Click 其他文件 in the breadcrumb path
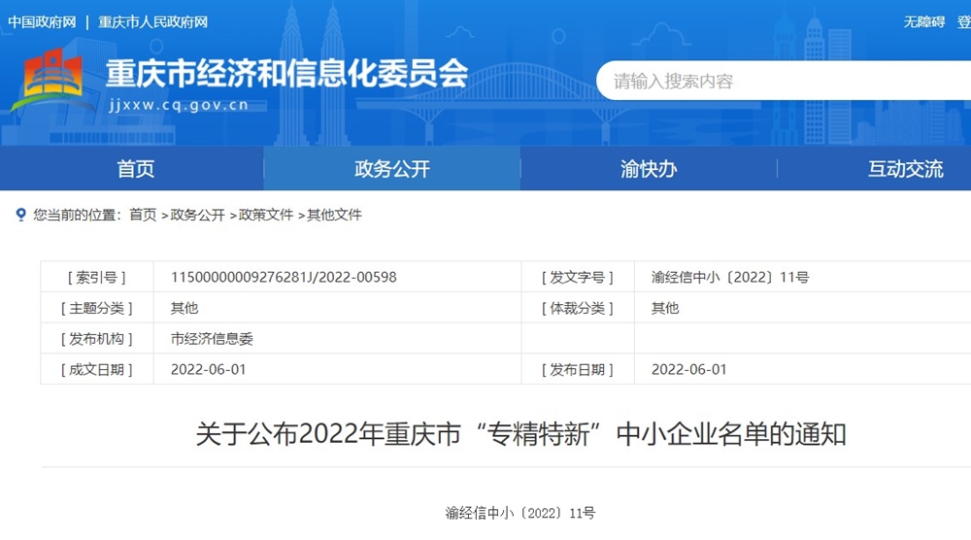Image resolution: width=971 pixels, height=540 pixels. [x=334, y=215]
